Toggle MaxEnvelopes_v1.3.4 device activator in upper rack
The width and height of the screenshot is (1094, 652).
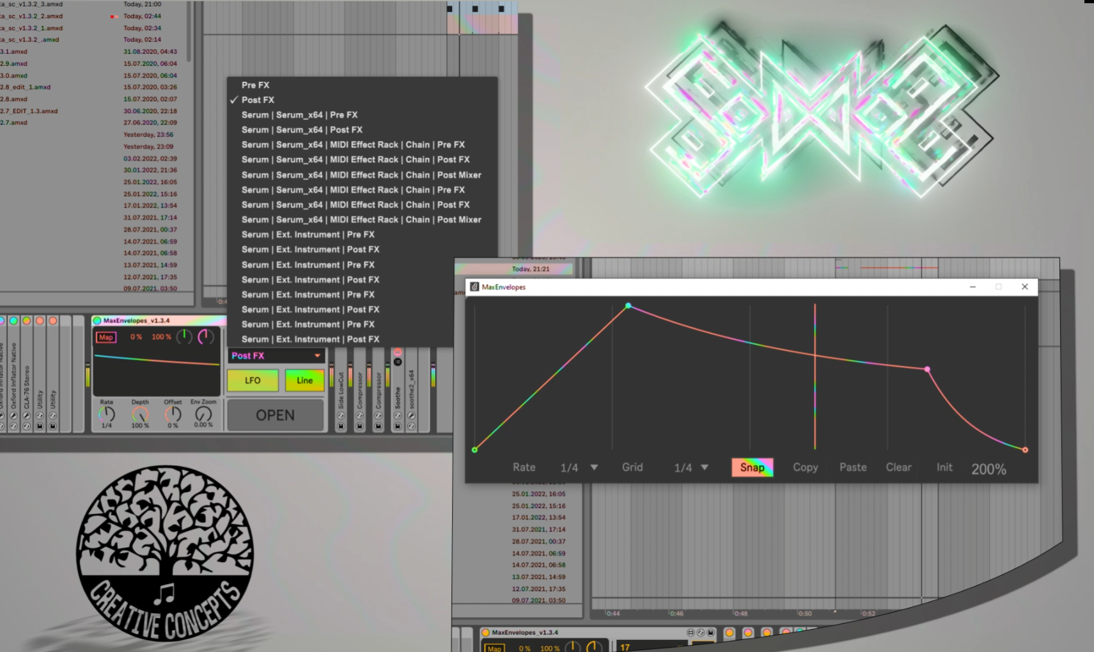coord(97,320)
